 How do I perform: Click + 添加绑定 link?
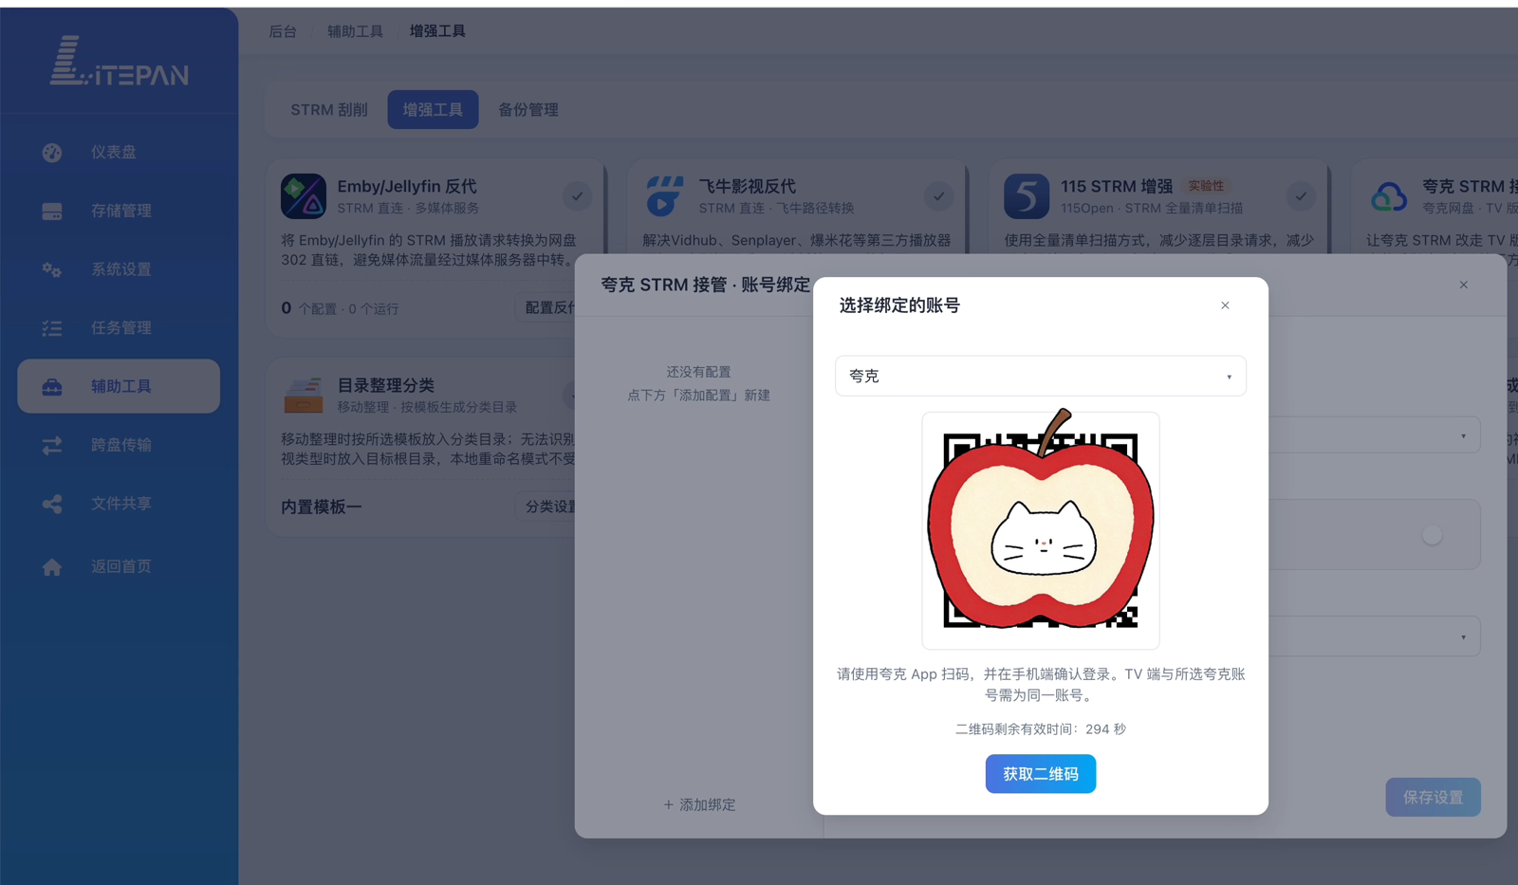coord(699,804)
